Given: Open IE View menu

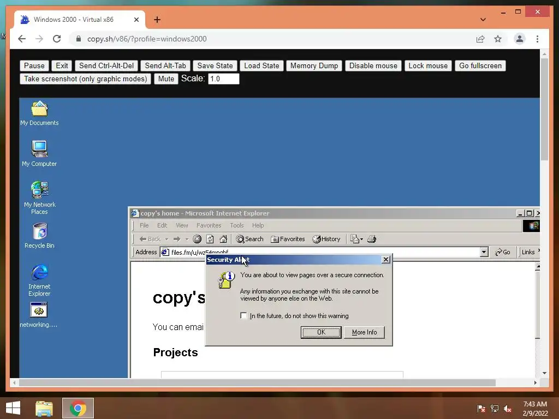Looking at the screenshot, I should click(x=182, y=225).
